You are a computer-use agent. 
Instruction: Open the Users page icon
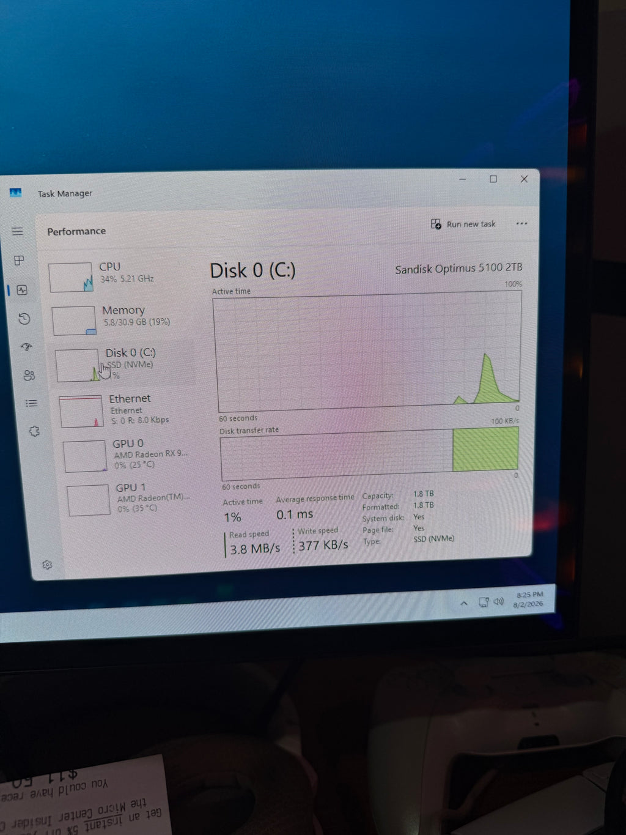point(29,375)
